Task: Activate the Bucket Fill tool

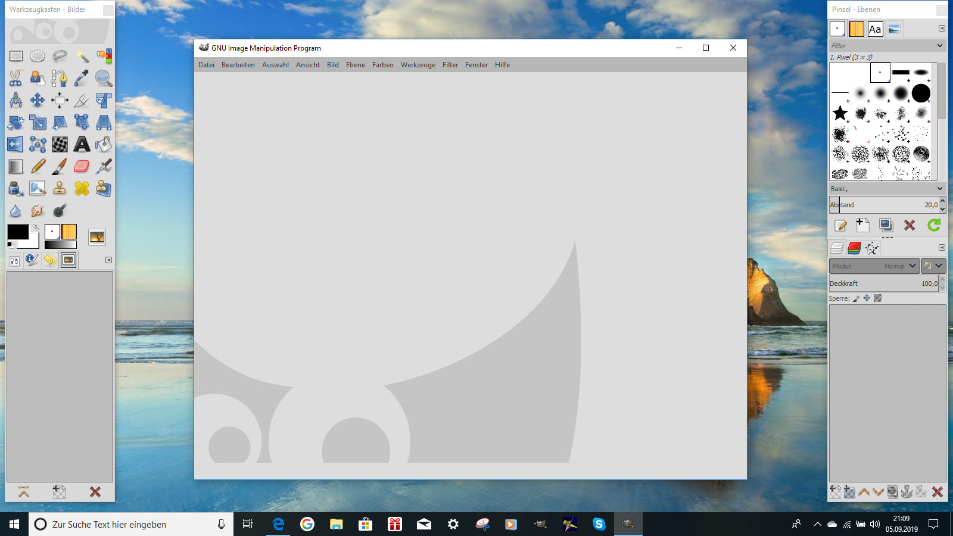Action: point(104,144)
